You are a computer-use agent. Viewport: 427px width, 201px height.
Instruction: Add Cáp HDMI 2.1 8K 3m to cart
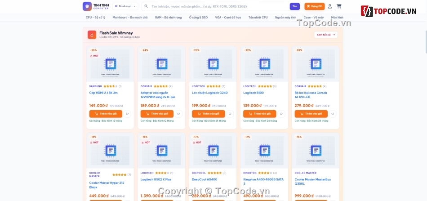106,114
